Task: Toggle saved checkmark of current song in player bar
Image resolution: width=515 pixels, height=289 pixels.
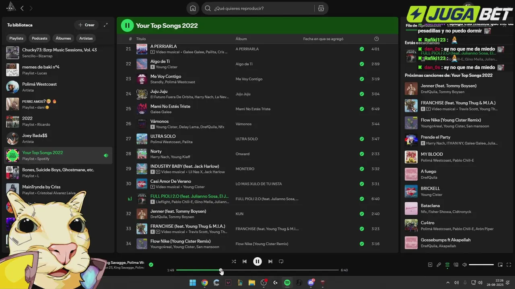Action: pos(151,265)
